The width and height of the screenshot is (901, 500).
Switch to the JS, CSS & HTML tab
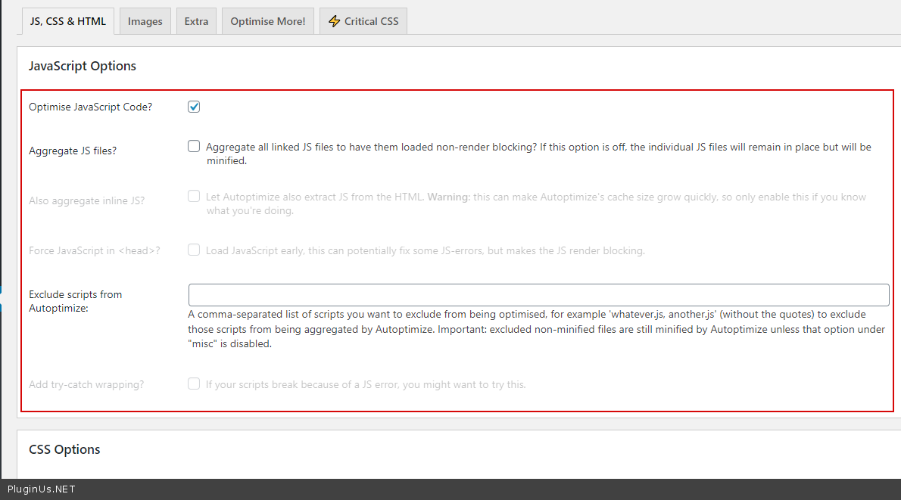coord(68,21)
